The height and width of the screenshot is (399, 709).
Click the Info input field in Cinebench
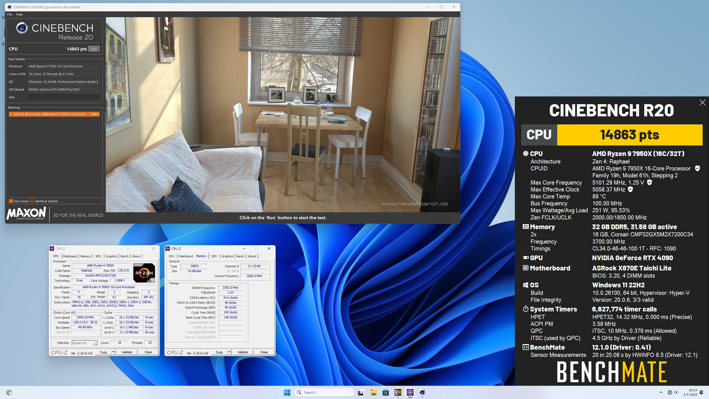63,97
